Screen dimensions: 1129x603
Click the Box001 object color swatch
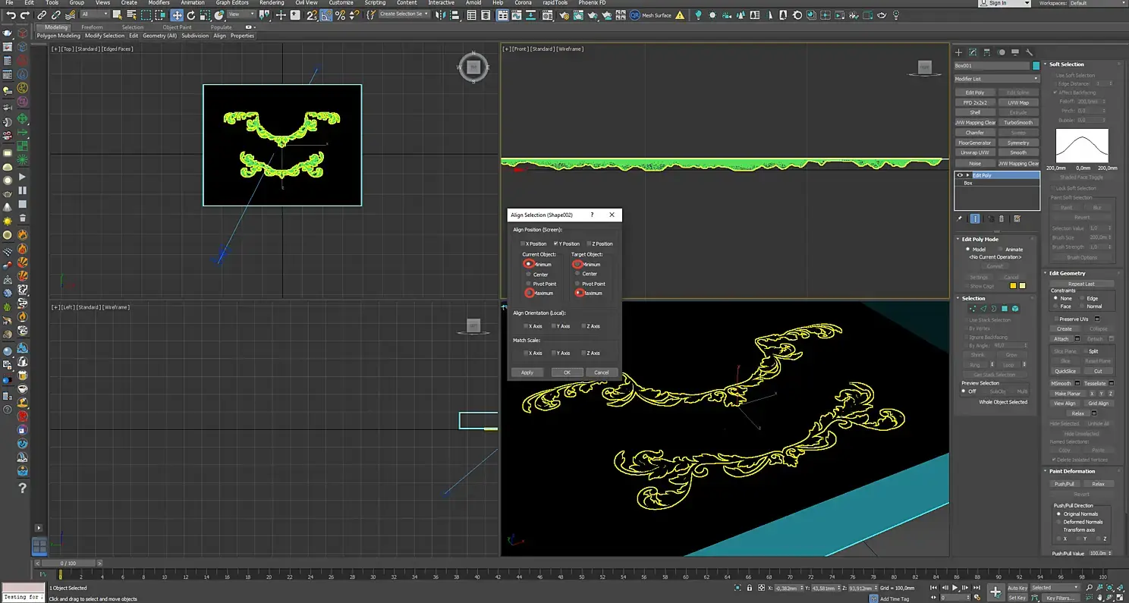[1036, 66]
